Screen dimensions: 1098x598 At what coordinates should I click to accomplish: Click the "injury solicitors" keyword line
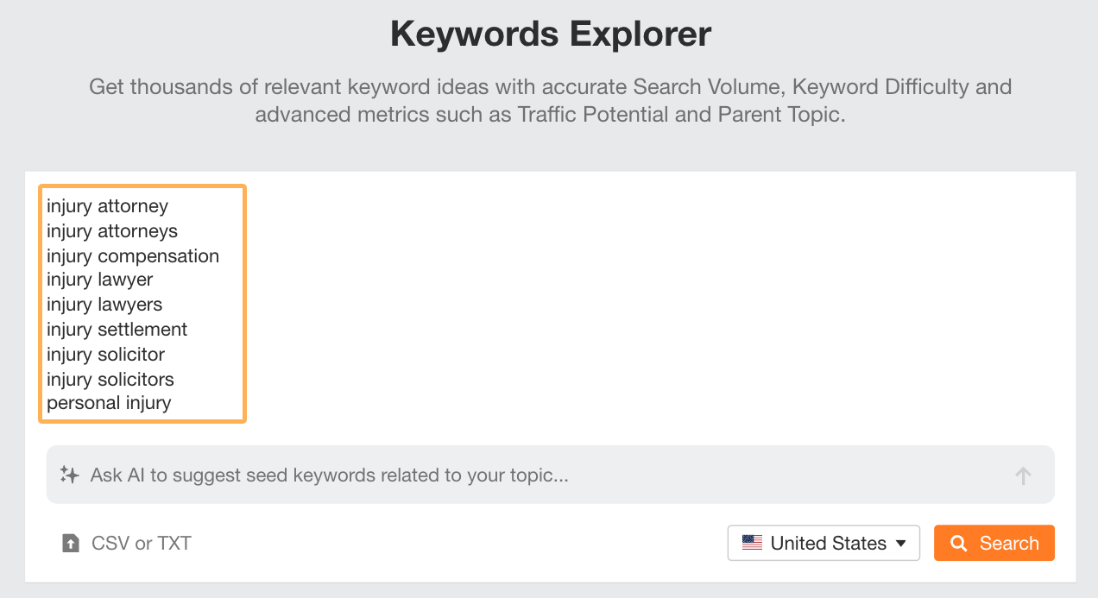[110, 380]
